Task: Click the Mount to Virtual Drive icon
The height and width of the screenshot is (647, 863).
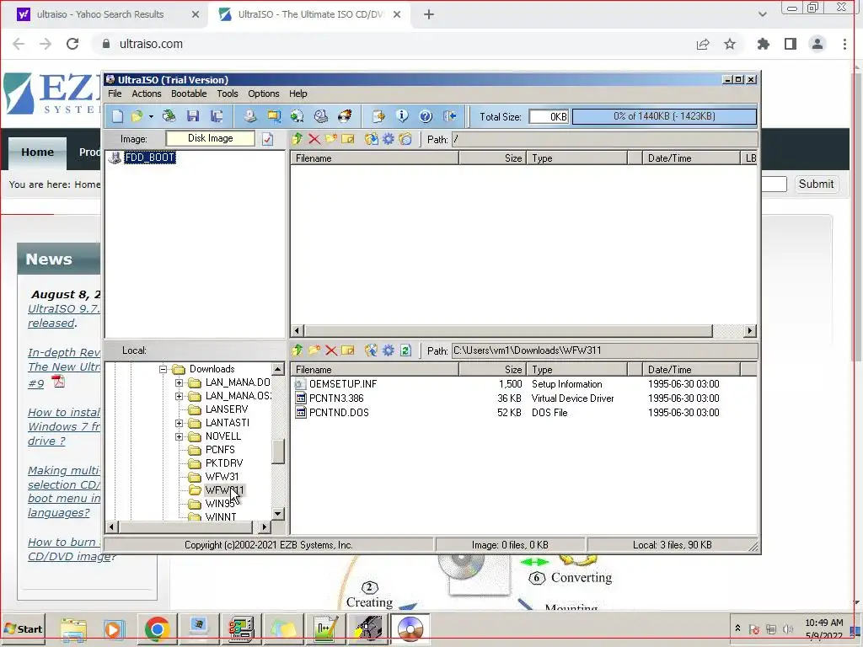Action: click(321, 116)
